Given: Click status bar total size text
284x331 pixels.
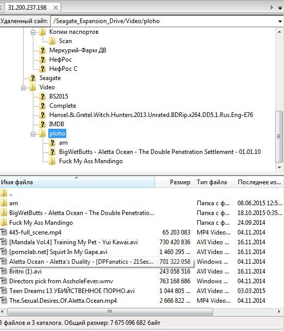Looking at the screenshot, I should [112, 323].
